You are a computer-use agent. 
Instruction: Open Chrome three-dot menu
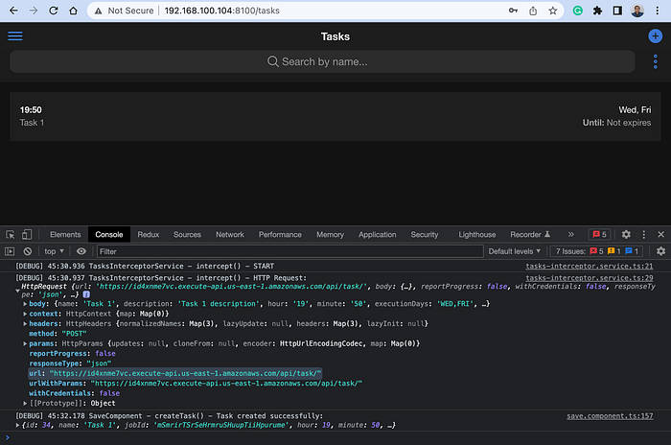[658, 11]
